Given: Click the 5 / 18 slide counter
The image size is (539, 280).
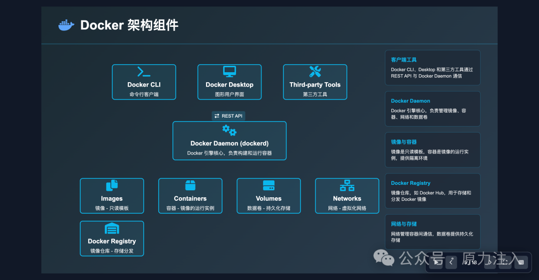Looking at the screenshot, I should coord(471,263).
